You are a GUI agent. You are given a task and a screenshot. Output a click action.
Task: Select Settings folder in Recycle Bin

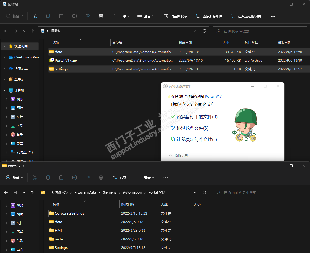pos(179,69)
